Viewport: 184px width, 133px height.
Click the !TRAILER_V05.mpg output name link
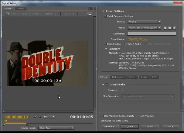point(138,39)
